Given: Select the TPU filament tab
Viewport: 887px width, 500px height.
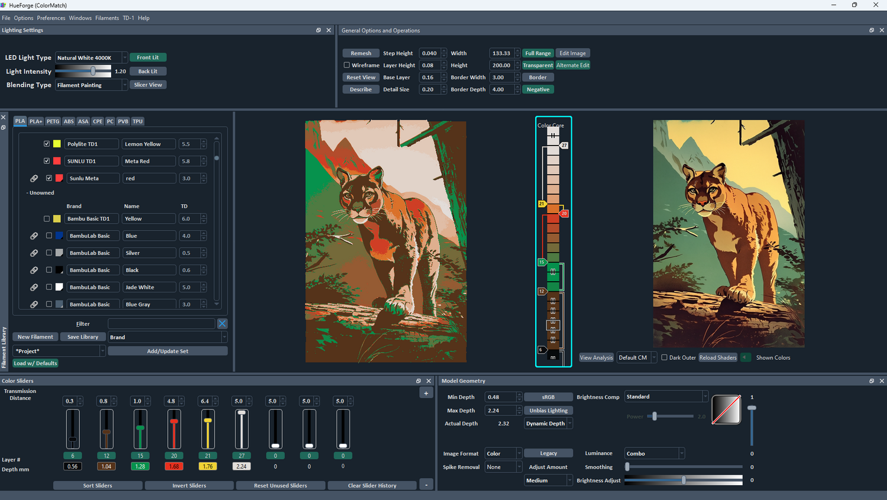Looking at the screenshot, I should click(x=138, y=121).
